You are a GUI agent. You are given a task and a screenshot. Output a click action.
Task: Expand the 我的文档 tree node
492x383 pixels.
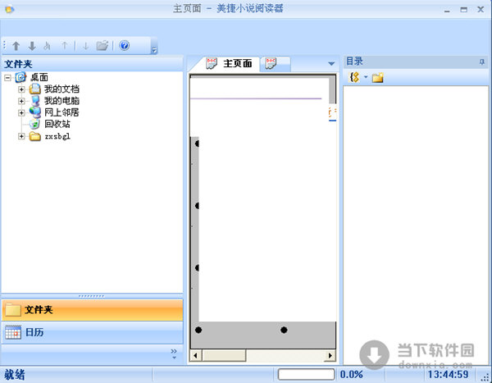pos(21,89)
